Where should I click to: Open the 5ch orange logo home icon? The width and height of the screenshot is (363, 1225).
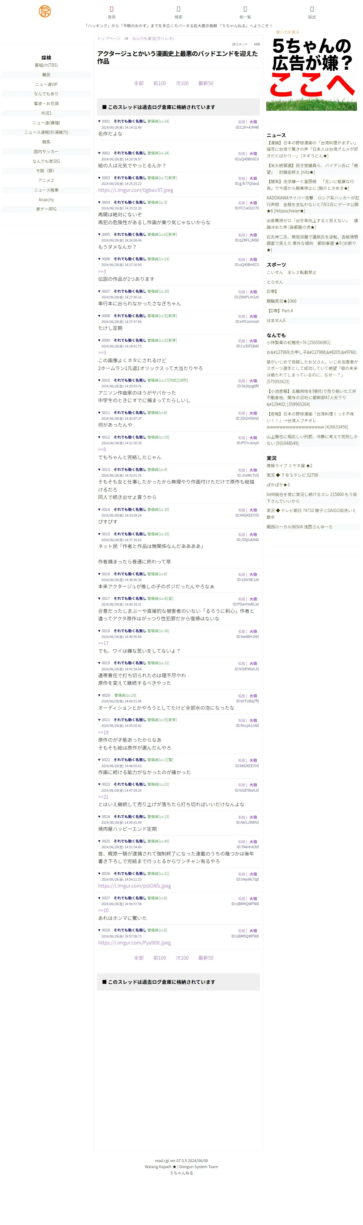pyautogui.click(x=45, y=11)
